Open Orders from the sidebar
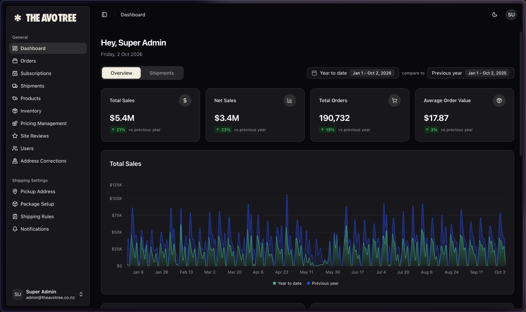Image resolution: width=526 pixels, height=312 pixels. 48,61
